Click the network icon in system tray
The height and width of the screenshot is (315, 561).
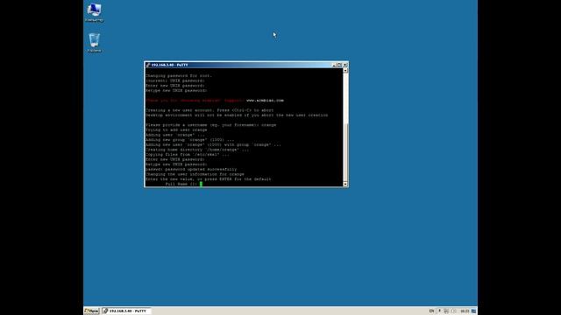[446, 311]
